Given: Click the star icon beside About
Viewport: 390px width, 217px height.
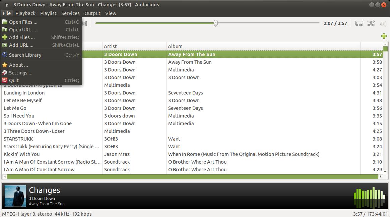Looking at the screenshot, I should click(4, 65).
